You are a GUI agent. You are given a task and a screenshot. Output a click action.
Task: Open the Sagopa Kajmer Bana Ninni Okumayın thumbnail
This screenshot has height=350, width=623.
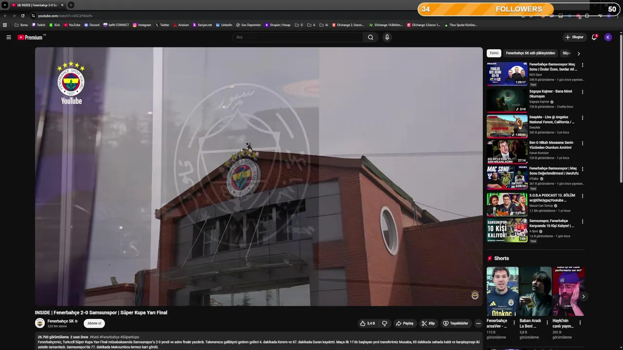507,100
